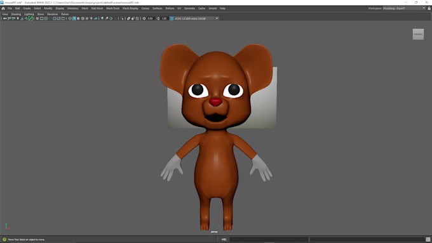Click the exposure value field showing 0.00
432x243 pixels.
point(150,18)
